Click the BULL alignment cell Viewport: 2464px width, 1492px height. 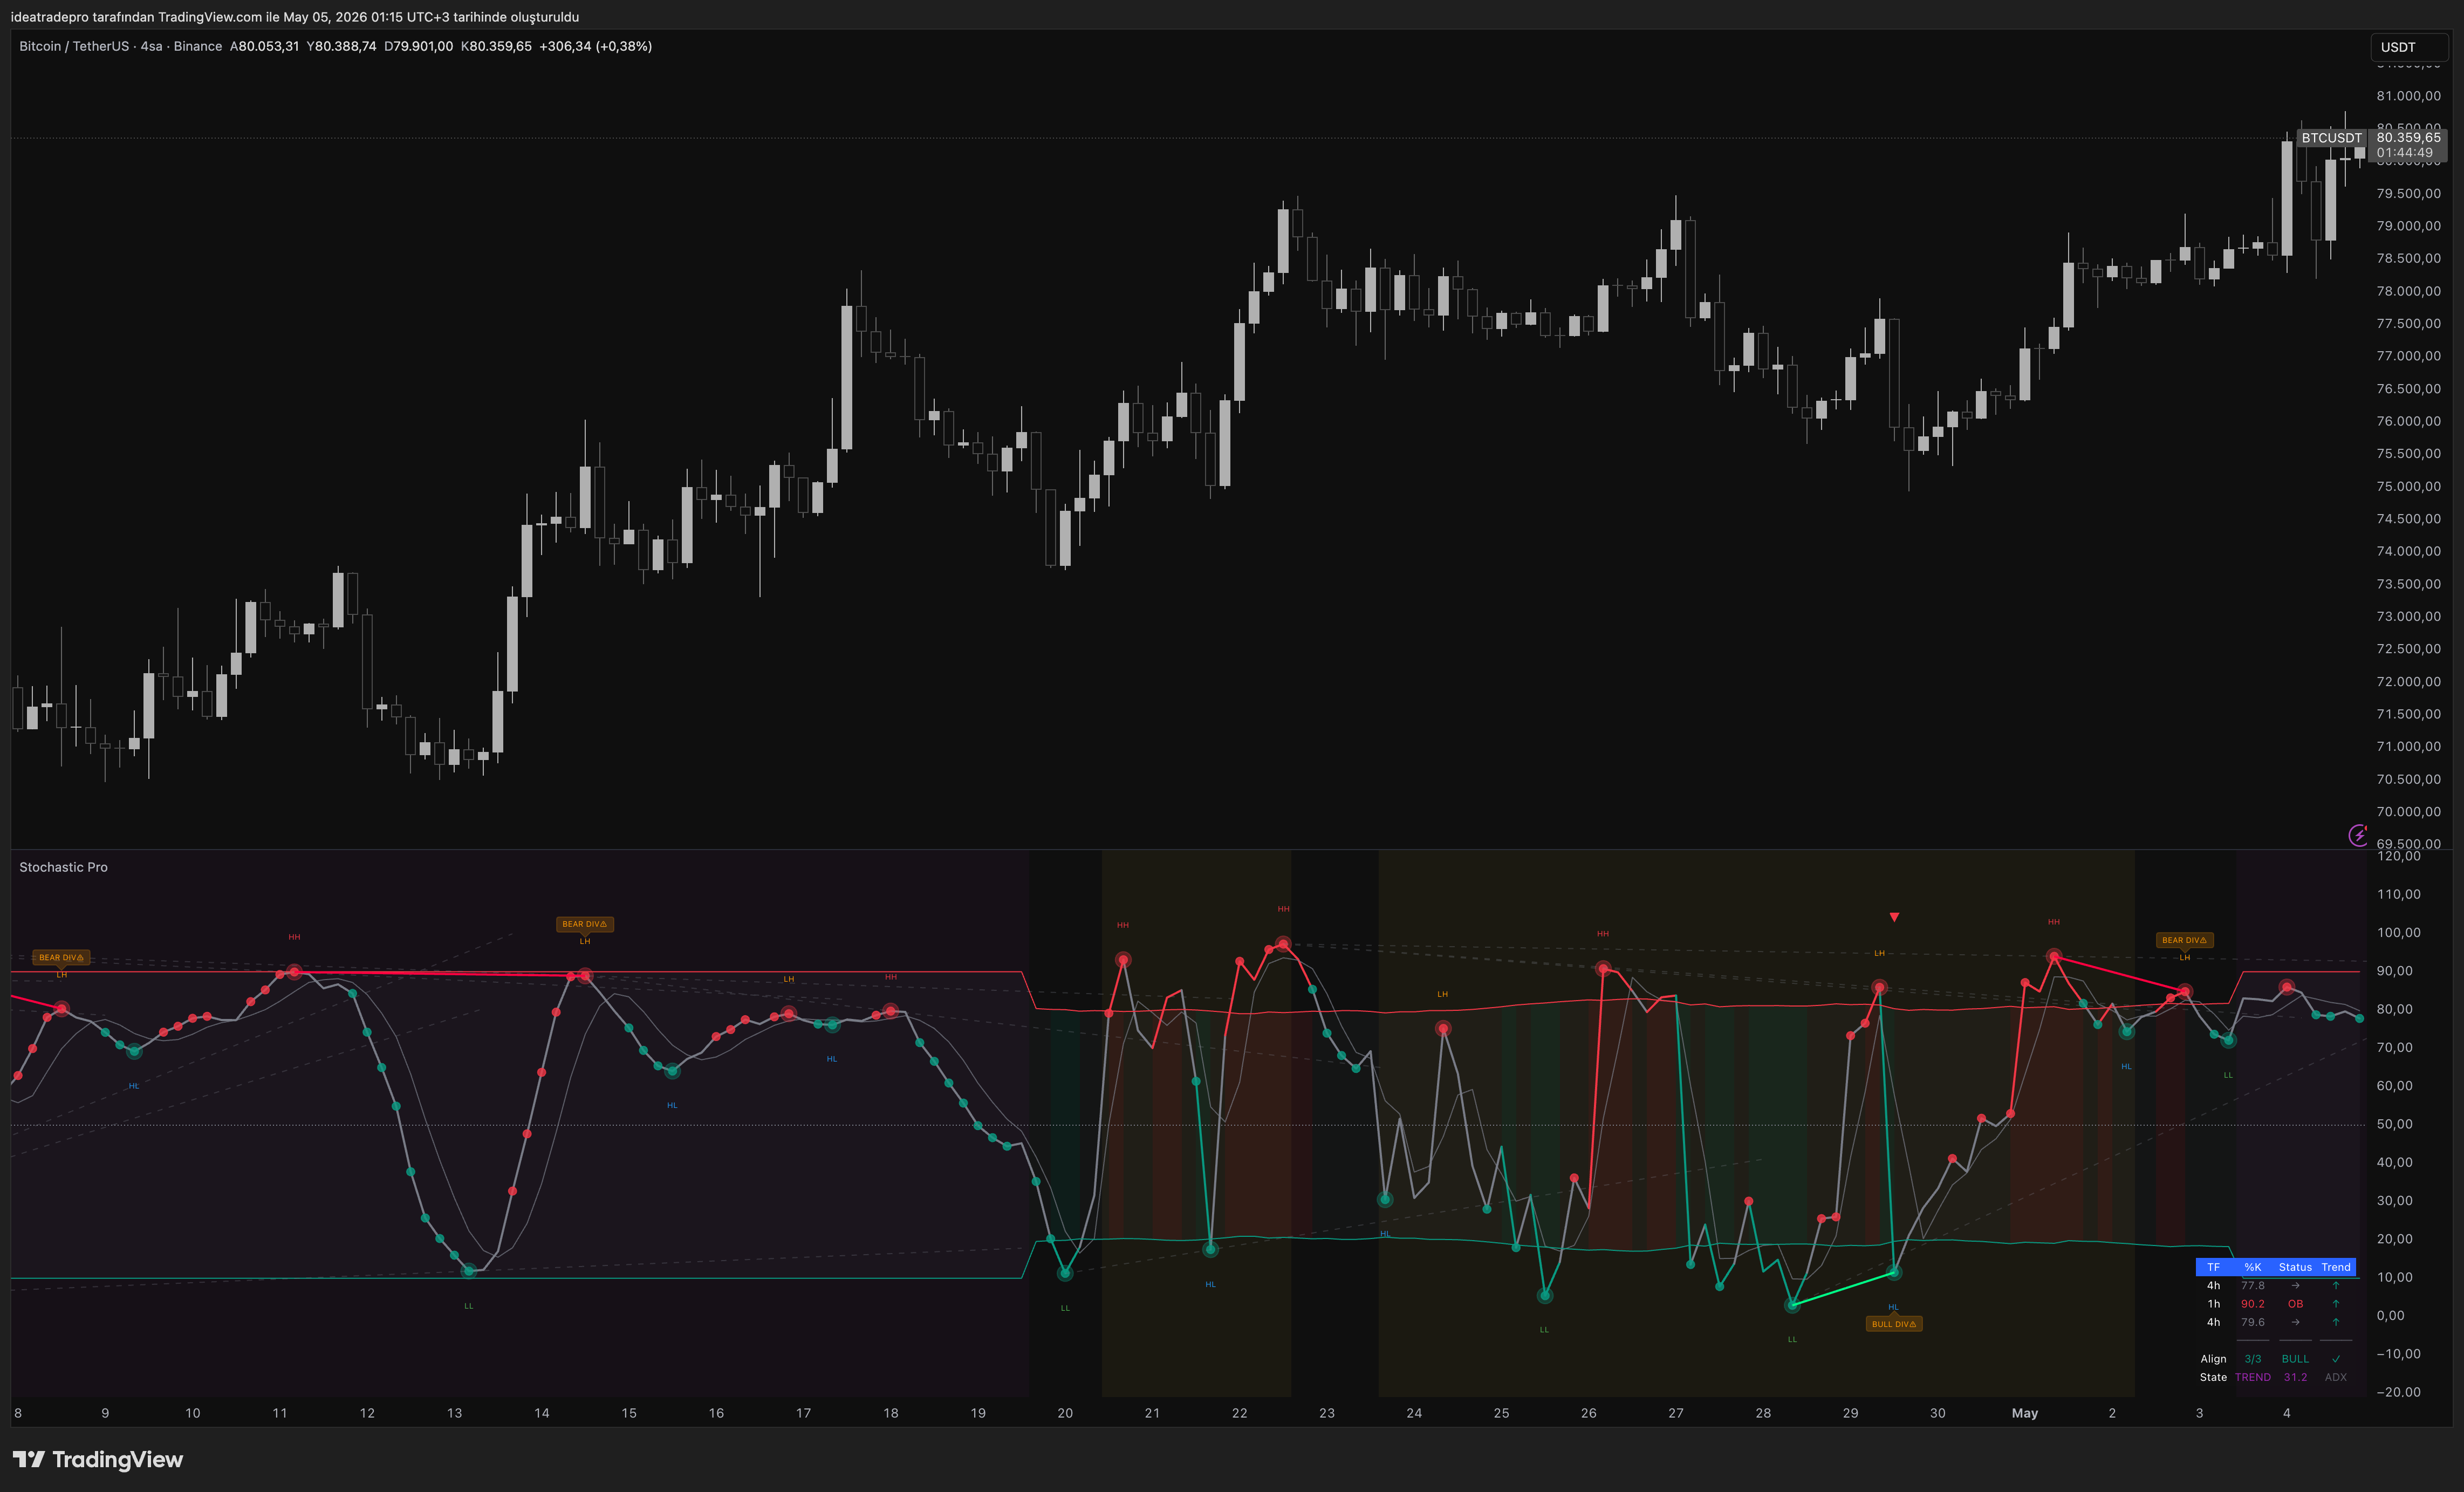pos(2295,1359)
